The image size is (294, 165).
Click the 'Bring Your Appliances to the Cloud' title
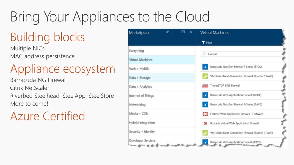[110, 17]
